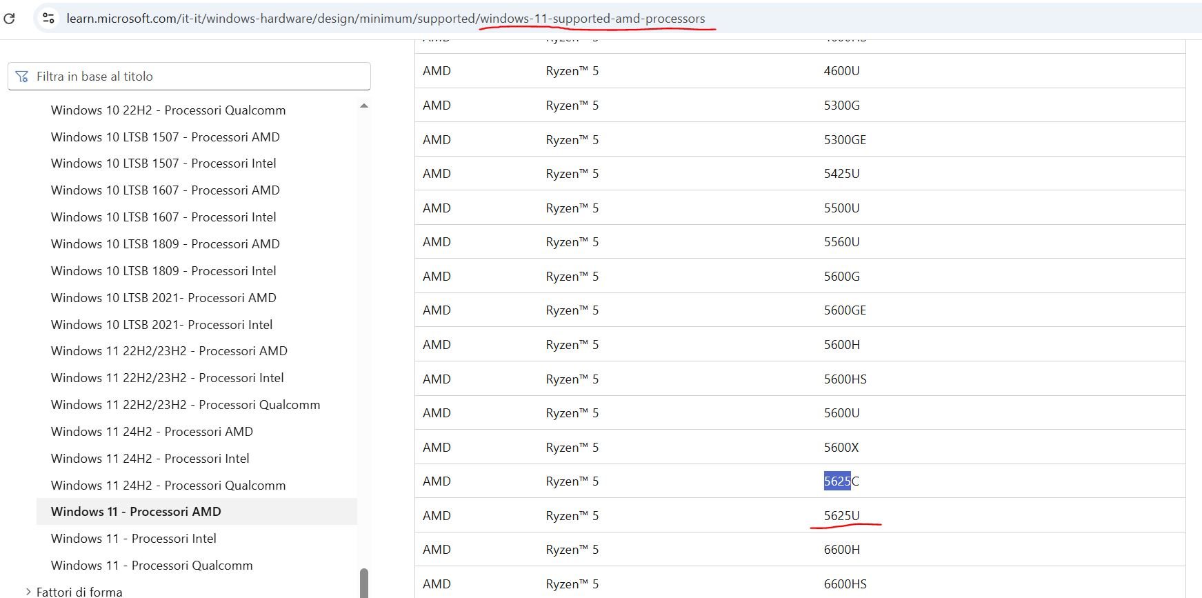Open 'Windows 10 LTSB 2021- Processori Intel'
Image resolution: width=1202 pixels, height=598 pixels.
tap(161, 325)
